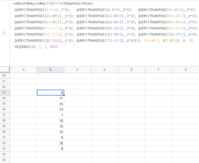Viewport: 199px width, 163px height.
Task: Click the Y2:AH12 range in formula
Action: (175, 10)
